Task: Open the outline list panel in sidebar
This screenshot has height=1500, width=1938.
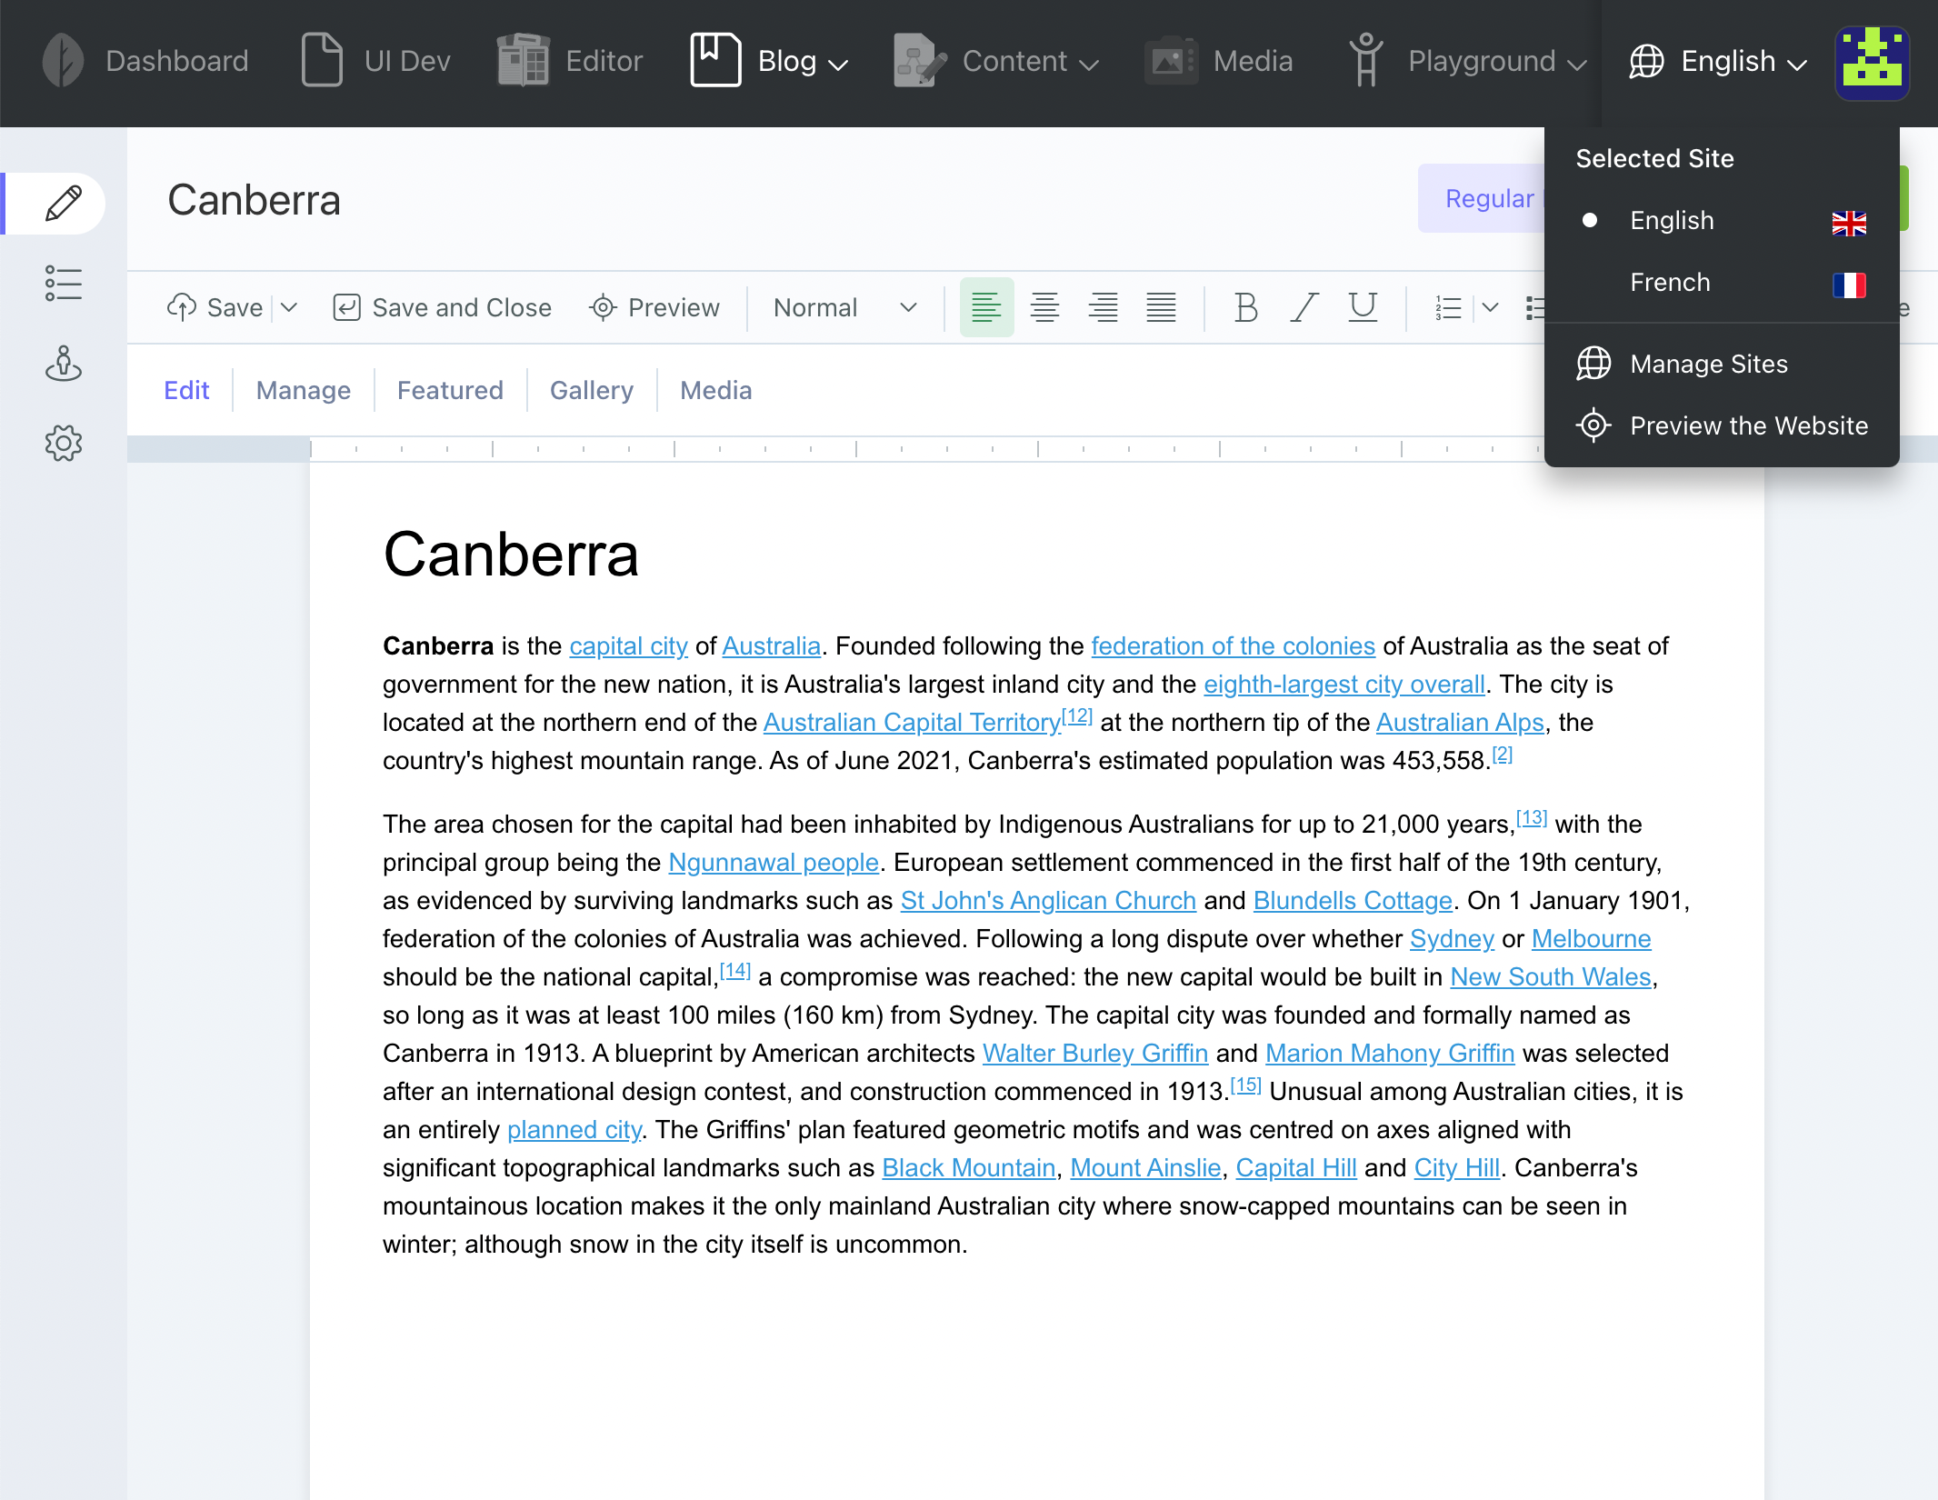Action: [64, 285]
